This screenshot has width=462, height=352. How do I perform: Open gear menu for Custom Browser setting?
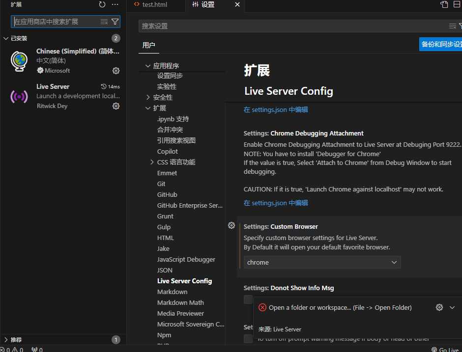(x=231, y=225)
